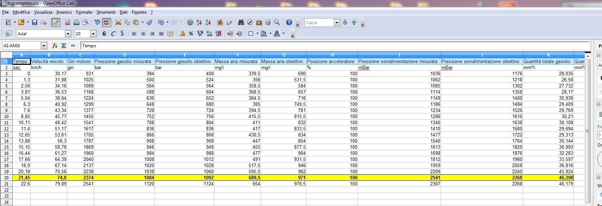Screen dimensions: 602x206
Task: Decrease indent icon
Action: tap(230, 33)
